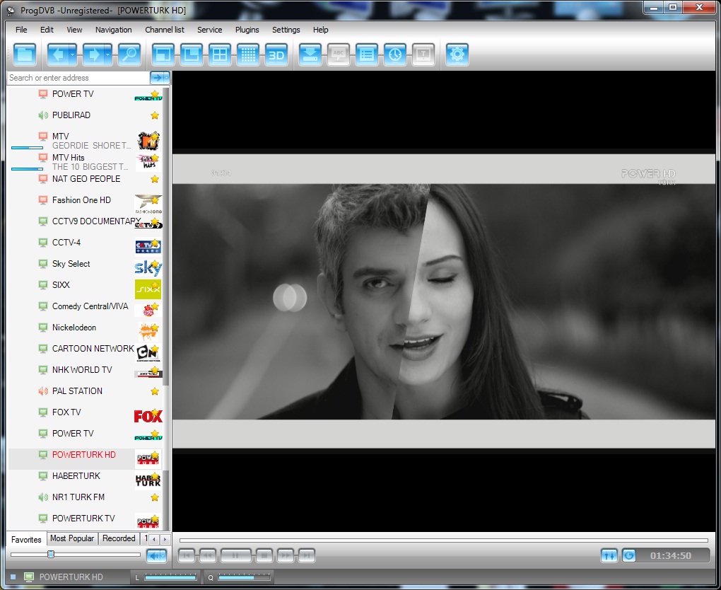721x590 pixels.
Task: Click the rewind playback button
Action: (208, 555)
